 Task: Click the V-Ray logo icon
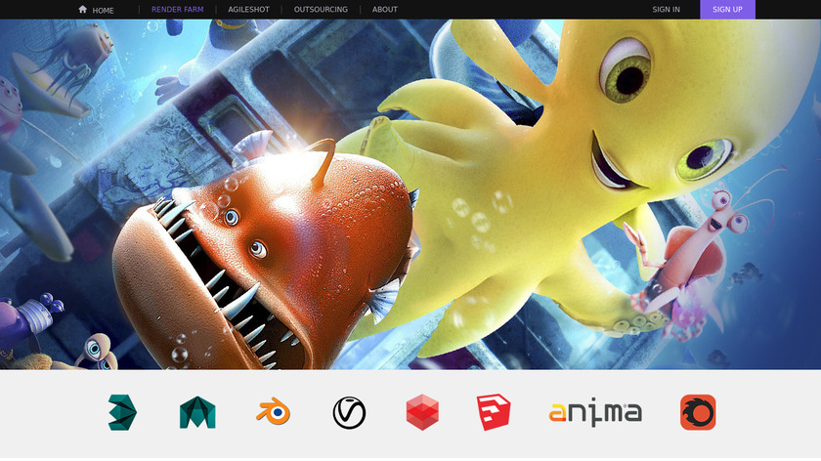[349, 412]
